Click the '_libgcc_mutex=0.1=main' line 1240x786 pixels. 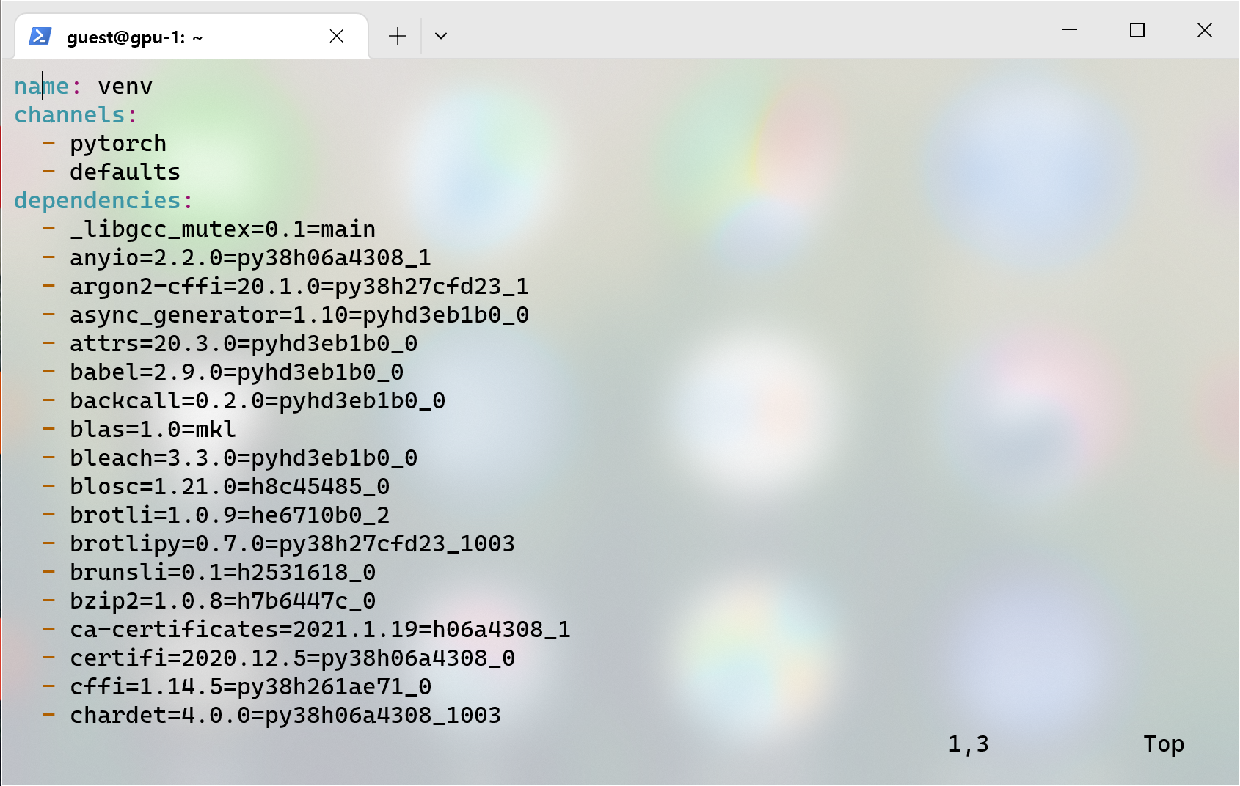tap(223, 229)
